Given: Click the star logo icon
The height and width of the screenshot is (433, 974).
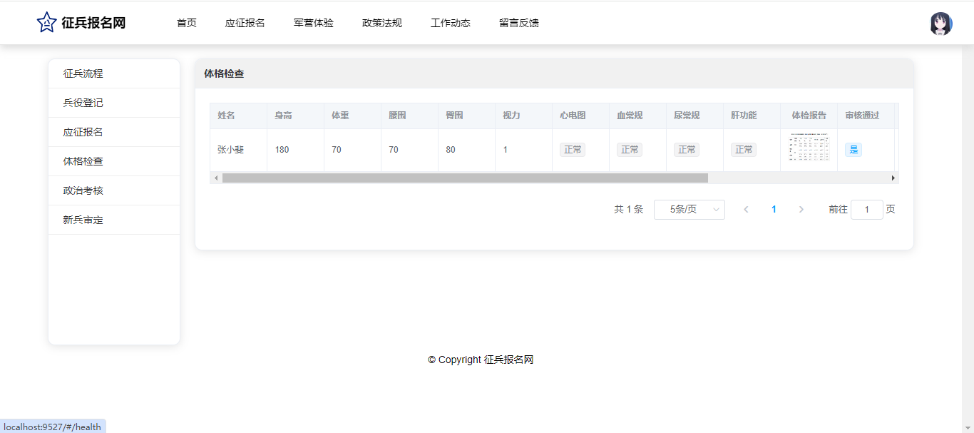Looking at the screenshot, I should 46,23.
